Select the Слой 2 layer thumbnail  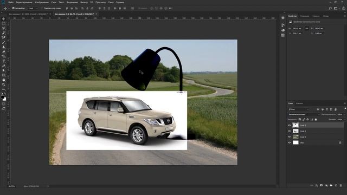[x=295, y=131]
